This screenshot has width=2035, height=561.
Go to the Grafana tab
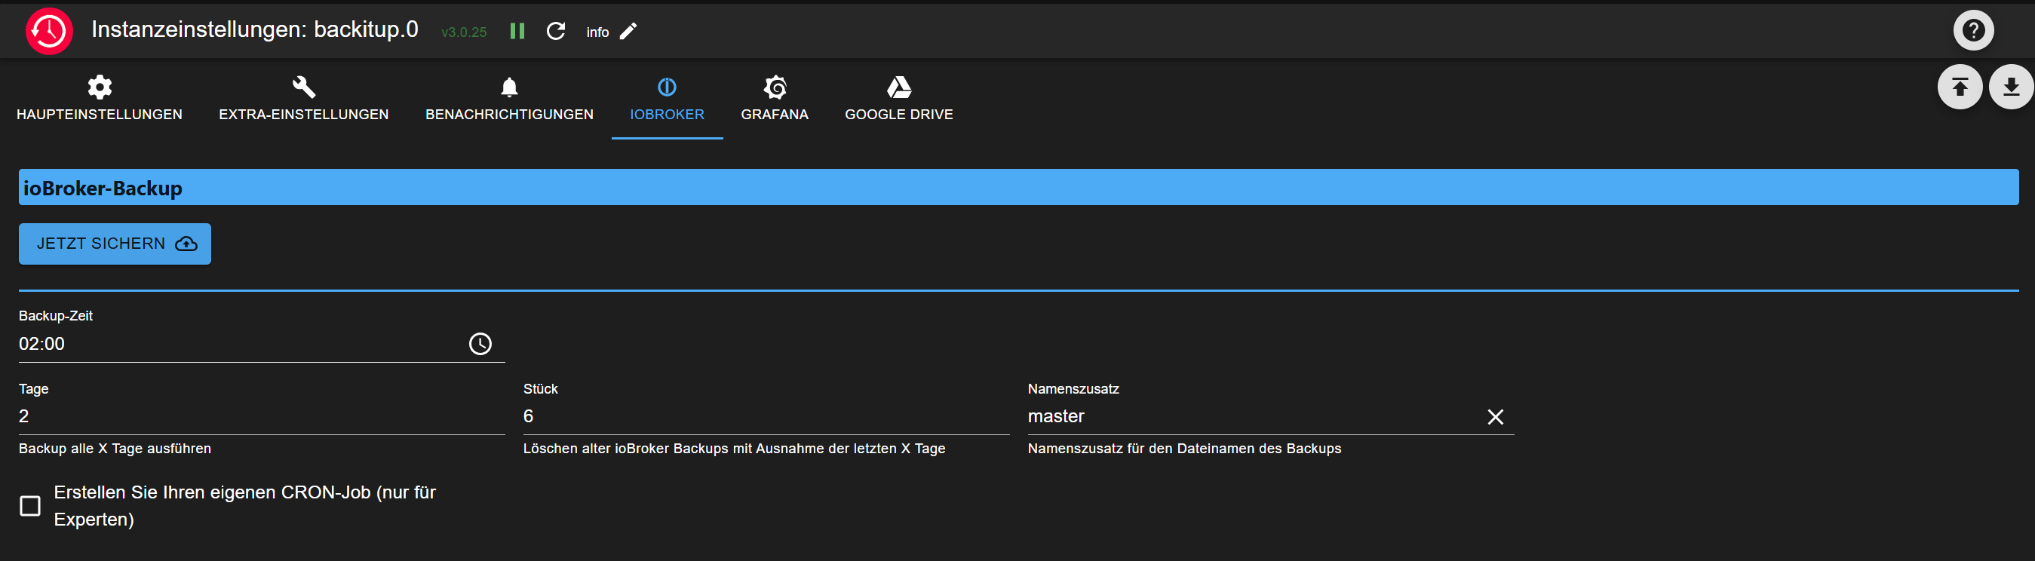[774, 99]
